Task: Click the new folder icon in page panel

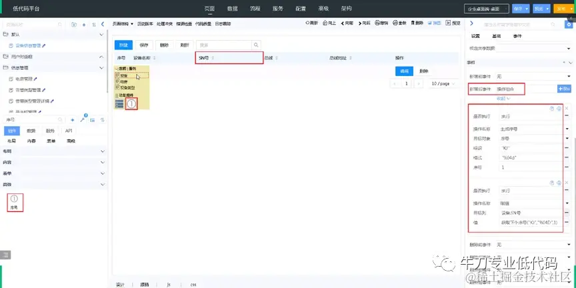Action: 74,25
